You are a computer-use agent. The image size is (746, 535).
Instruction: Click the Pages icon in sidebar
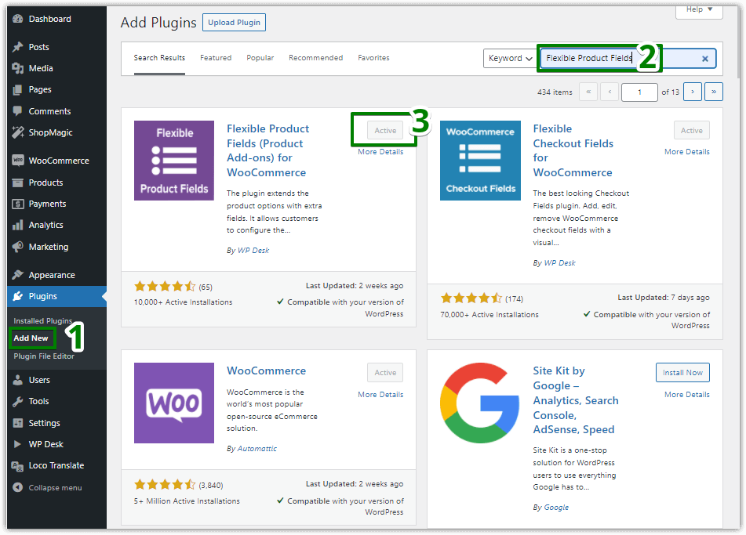coord(17,90)
